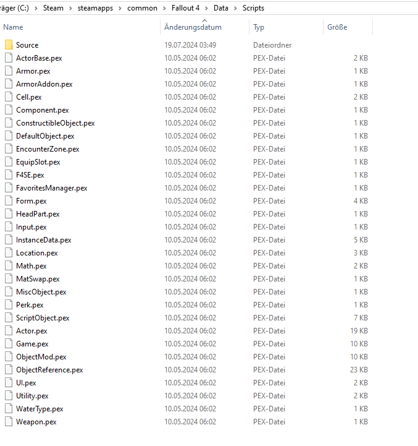Select the Armor.pex file icon
The width and height of the screenshot is (418, 446).
9,71
